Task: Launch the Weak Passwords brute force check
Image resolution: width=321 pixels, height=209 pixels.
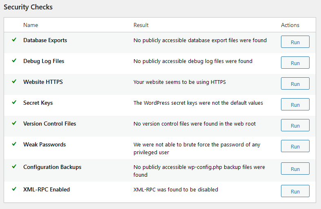Action: tap(295, 146)
